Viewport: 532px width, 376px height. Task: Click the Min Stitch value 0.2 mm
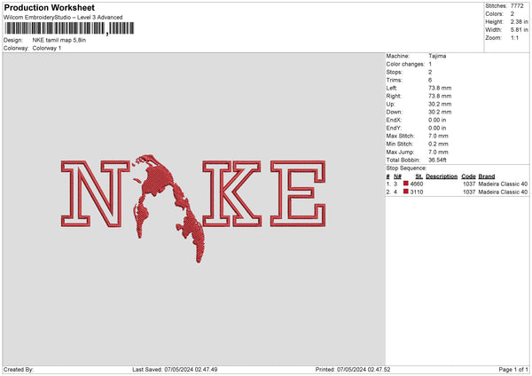click(438, 144)
